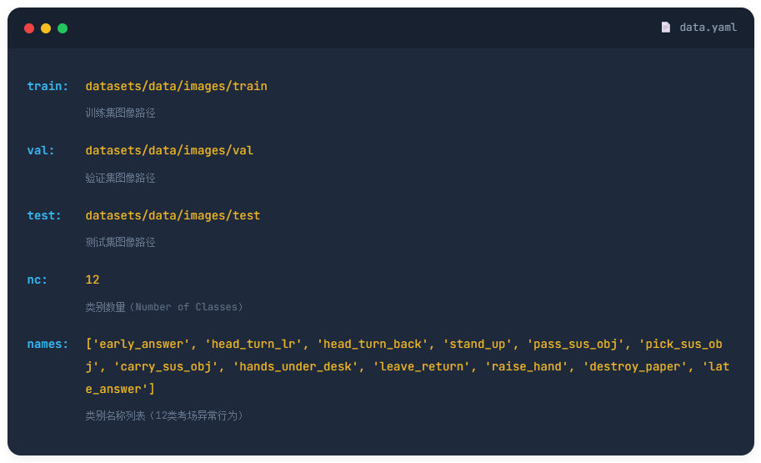Click the nc: key label
The height and width of the screenshot is (463, 761).
[38, 280]
